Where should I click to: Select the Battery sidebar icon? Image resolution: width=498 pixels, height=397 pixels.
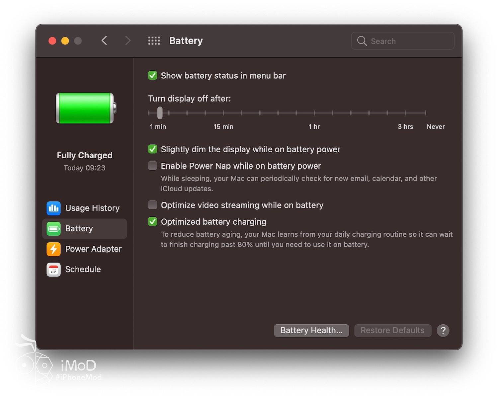point(53,228)
